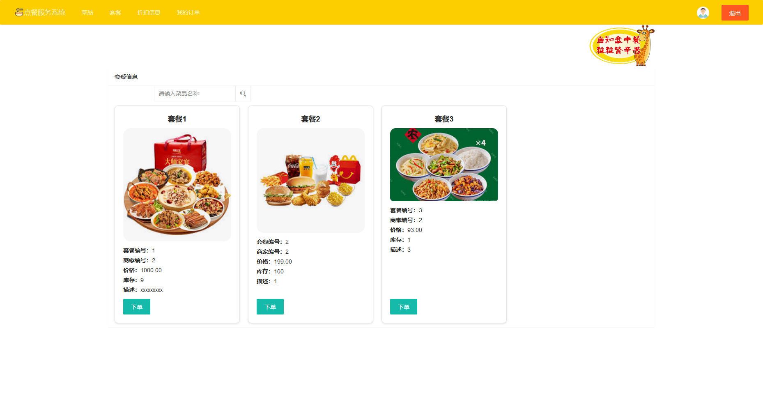Order 套餐2 with its 下单 button
This screenshot has height=397, width=763.
point(270,307)
